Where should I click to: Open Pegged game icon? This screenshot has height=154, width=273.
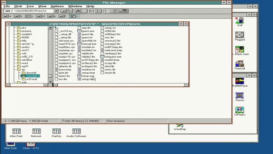(240, 36)
